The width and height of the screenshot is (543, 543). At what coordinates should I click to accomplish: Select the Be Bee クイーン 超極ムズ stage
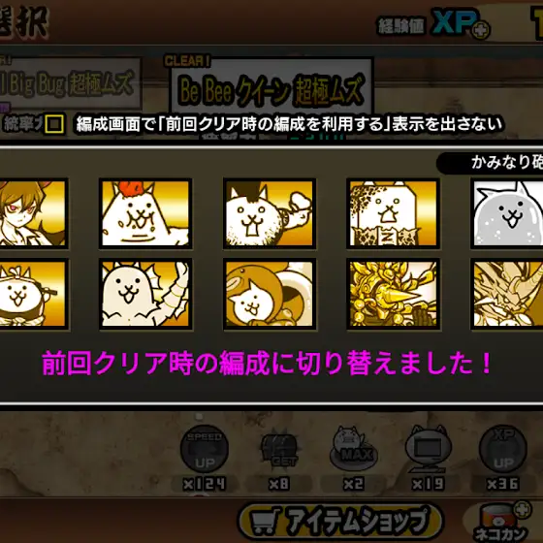point(271,86)
